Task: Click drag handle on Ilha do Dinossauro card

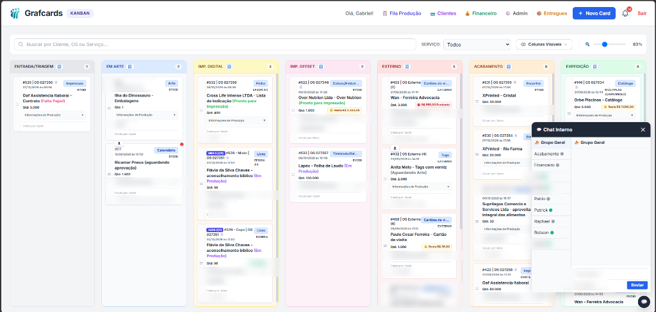Action: click(x=109, y=107)
